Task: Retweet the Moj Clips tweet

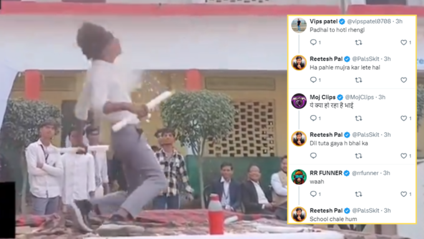Action: [x=359, y=119]
